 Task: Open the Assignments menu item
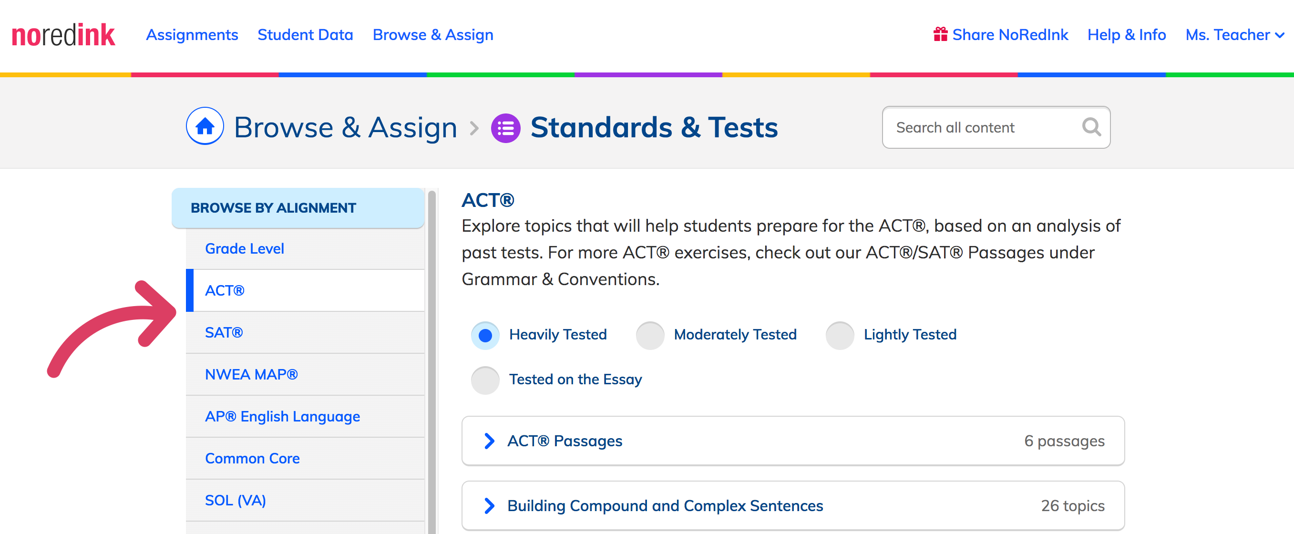tap(192, 35)
